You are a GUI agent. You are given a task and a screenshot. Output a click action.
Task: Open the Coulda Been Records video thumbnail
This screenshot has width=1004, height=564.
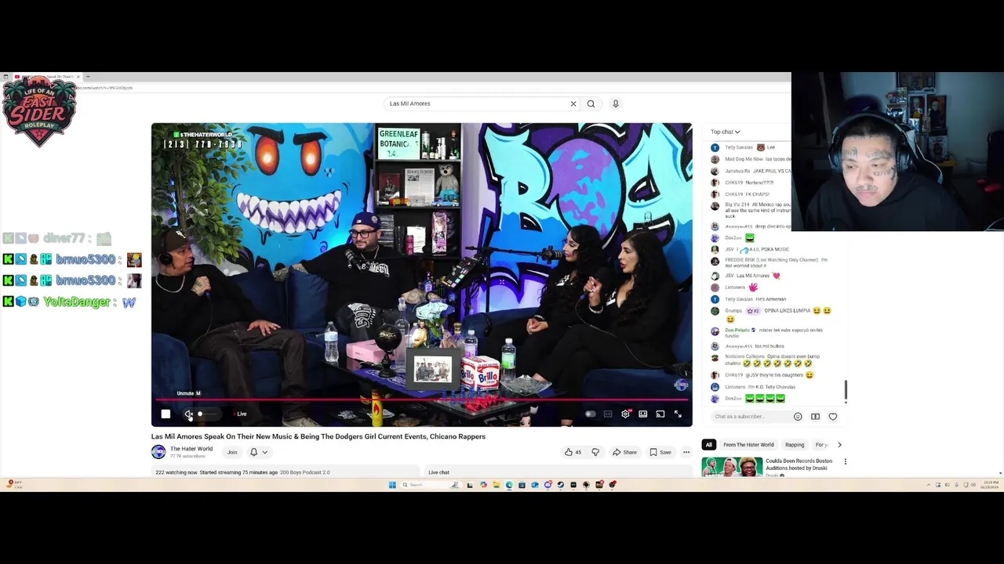pos(732,467)
